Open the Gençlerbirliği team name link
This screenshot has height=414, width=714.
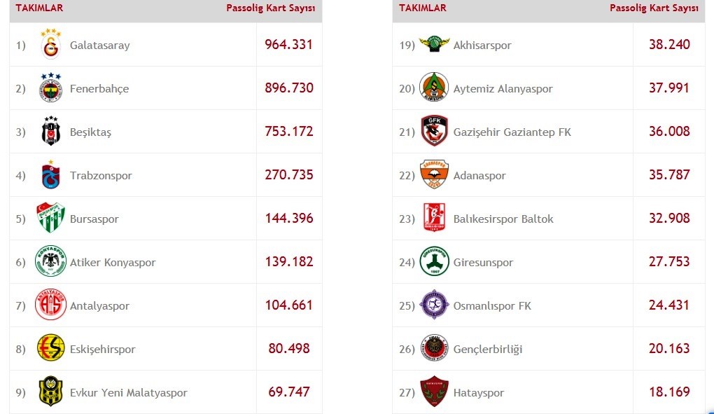coord(488,350)
